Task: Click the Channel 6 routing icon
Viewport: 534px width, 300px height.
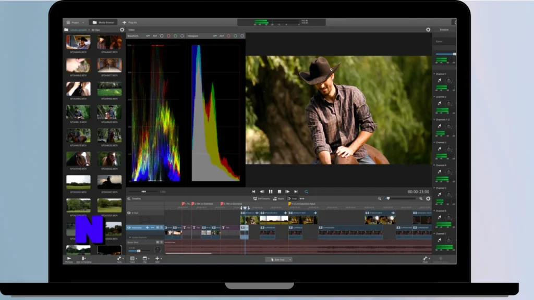Action: [x=439, y=217]
